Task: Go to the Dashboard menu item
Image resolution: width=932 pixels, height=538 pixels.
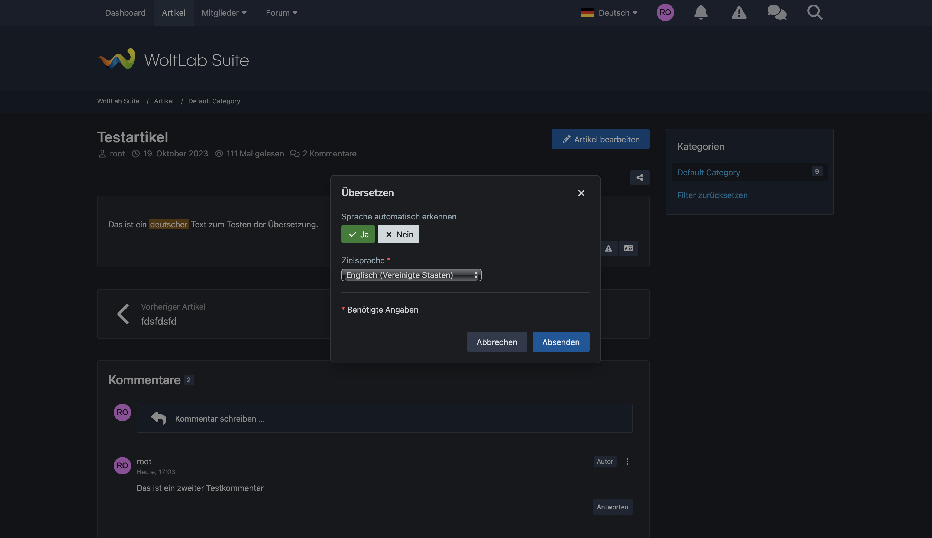Action: pyautogui.click(x=125, y=13)
